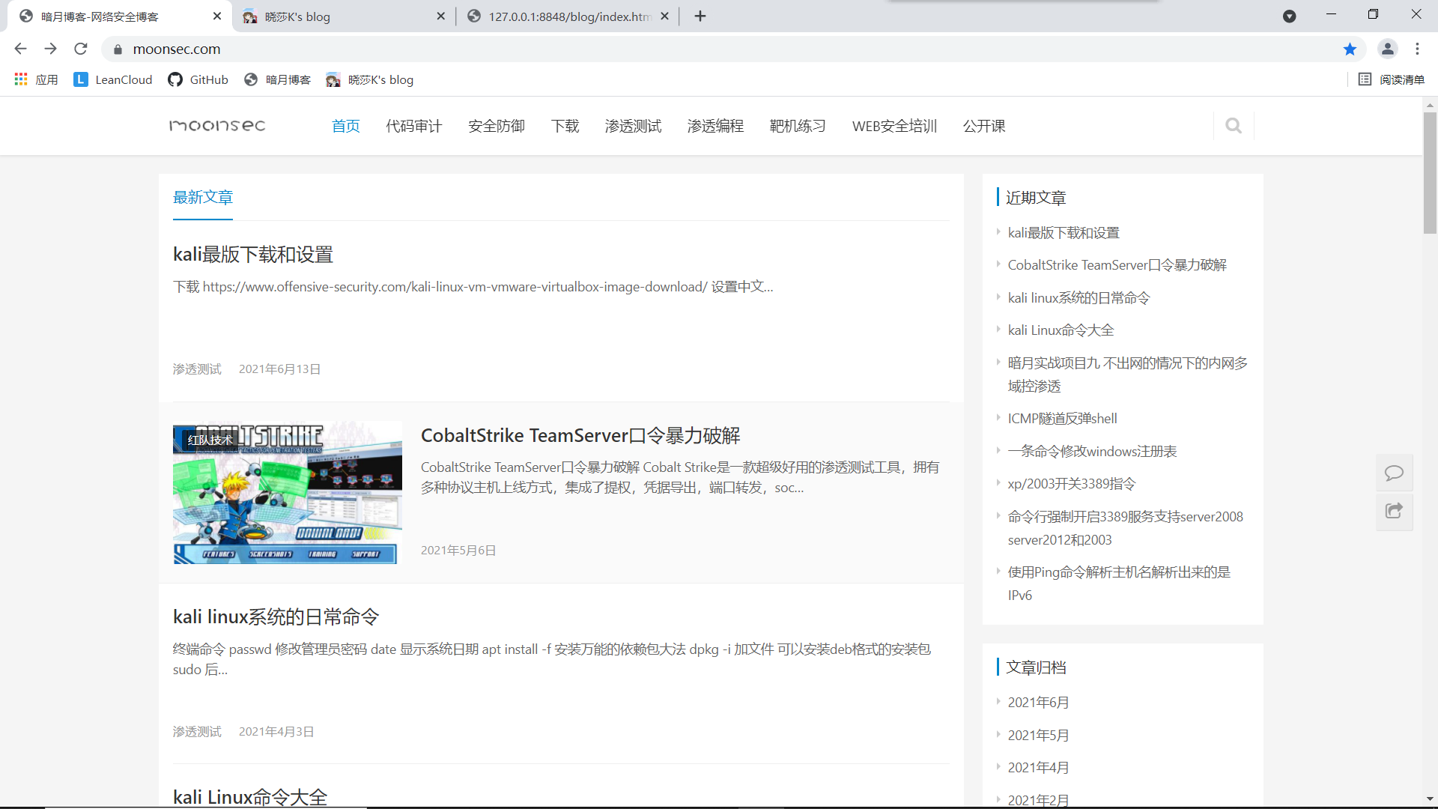Screen dimensions: 1438x809
Task: Open sidebar link kali linux系统的日常命令
Action: (x=1079, y=298)
